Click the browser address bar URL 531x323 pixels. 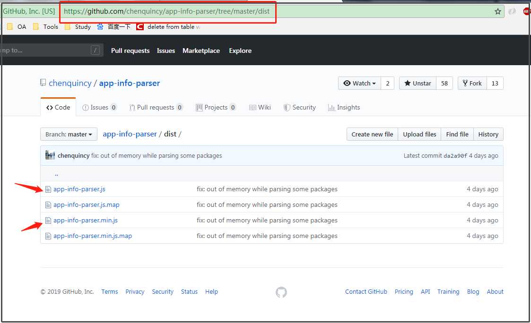[x=166, y=11]
